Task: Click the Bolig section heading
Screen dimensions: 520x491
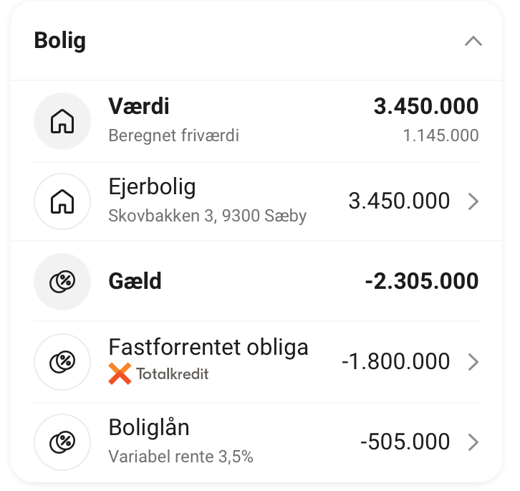Action: [60, 40]
